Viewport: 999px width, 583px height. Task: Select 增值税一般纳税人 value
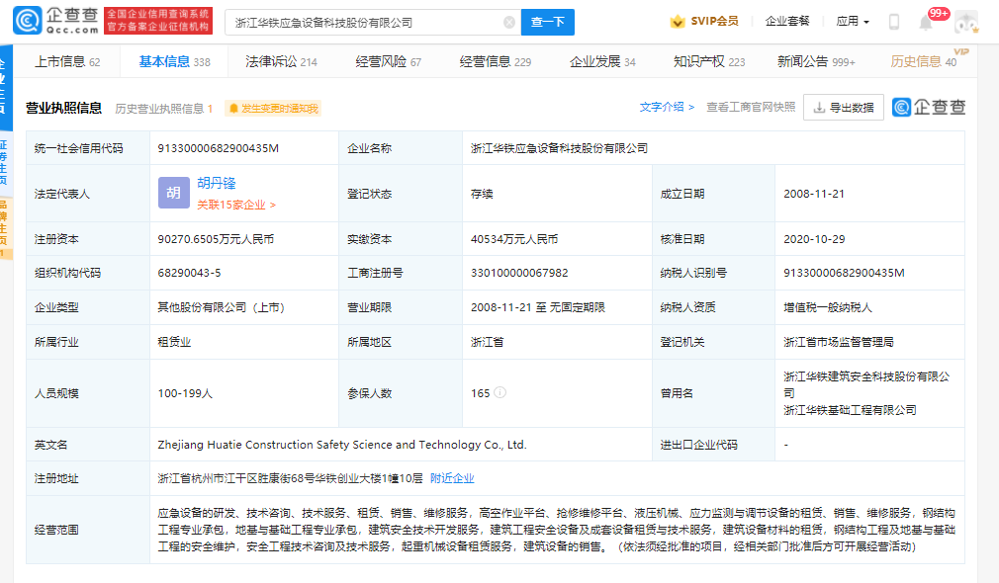point(828,307)
